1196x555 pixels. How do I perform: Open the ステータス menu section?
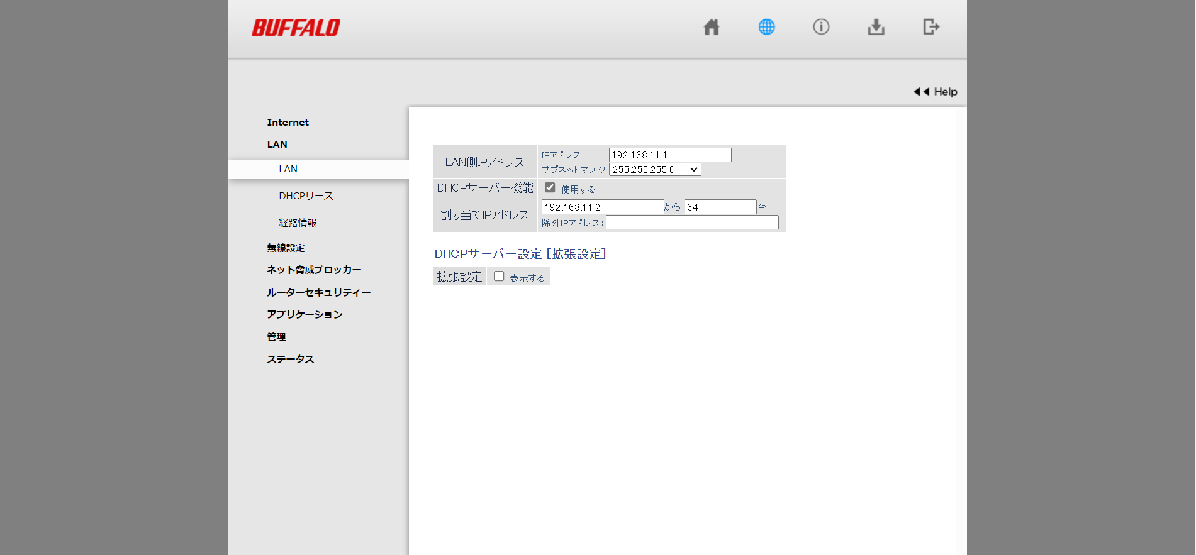290,360
